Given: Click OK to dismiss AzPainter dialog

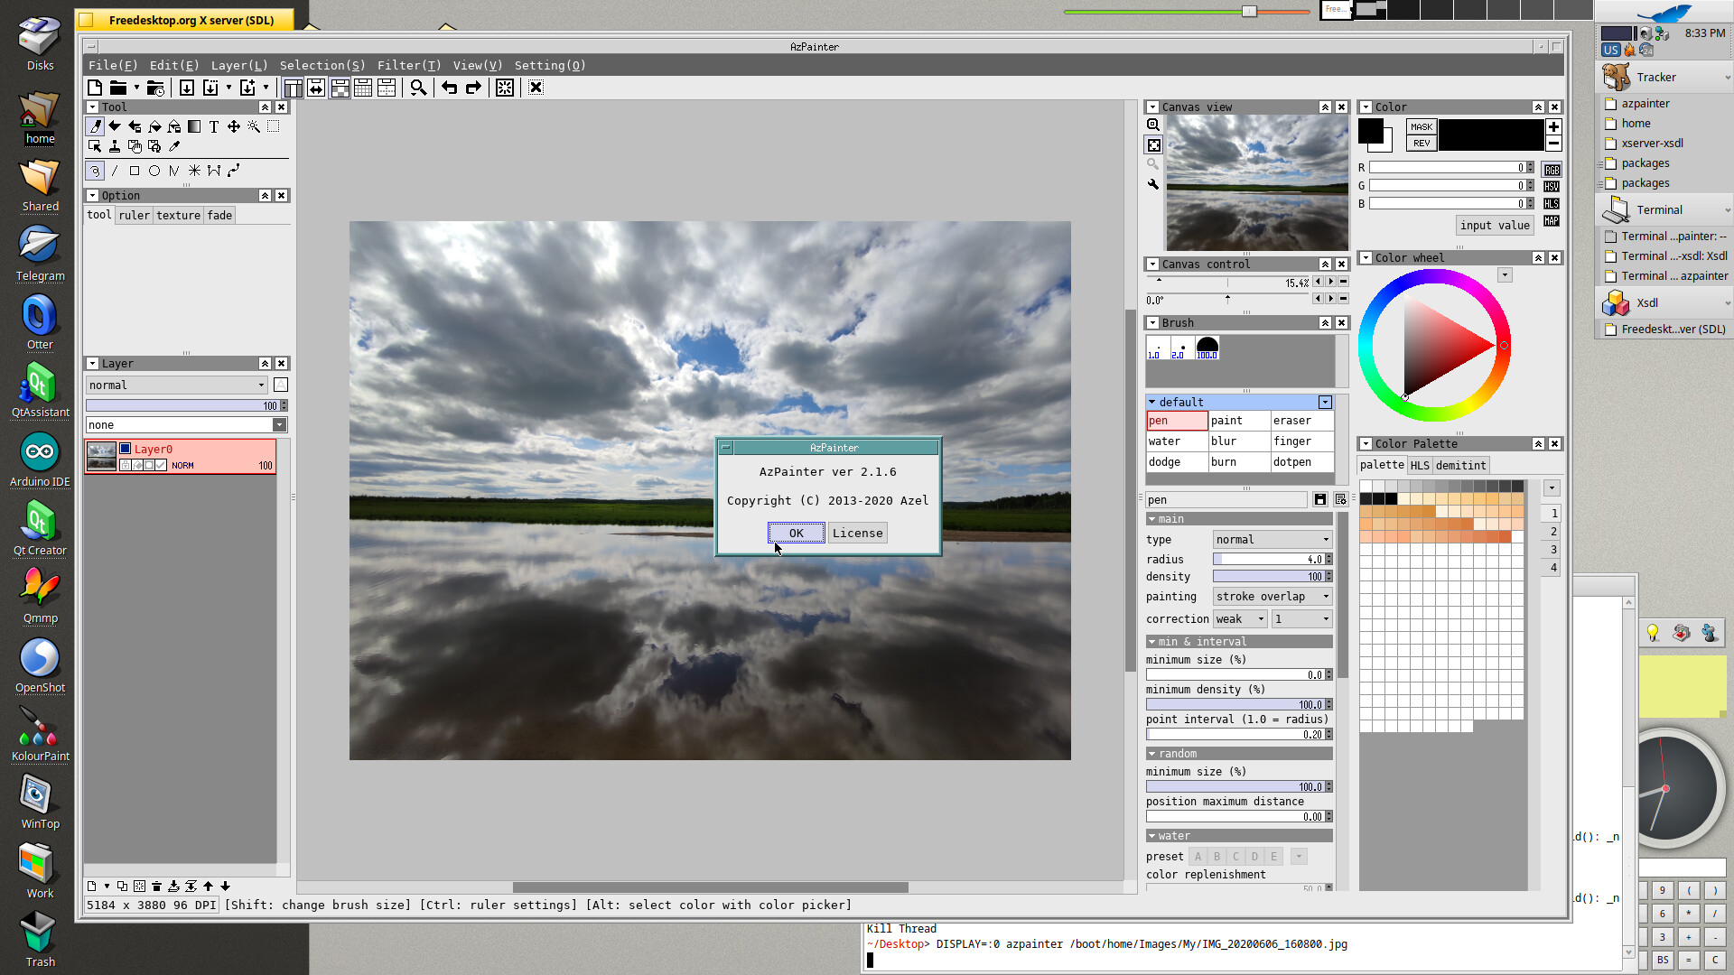Looking at the screenshot, I should [x=796, y=532].
